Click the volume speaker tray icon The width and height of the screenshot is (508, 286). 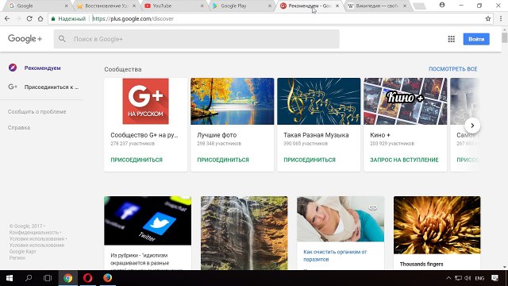click(468, 278)
